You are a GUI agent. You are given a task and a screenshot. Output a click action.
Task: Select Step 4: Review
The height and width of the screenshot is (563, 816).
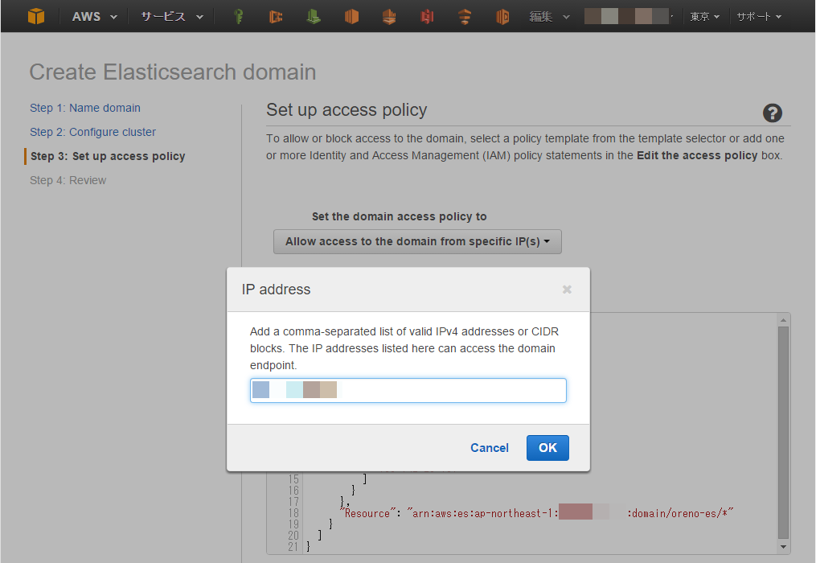pyautogui.click(x=68, y=180)
